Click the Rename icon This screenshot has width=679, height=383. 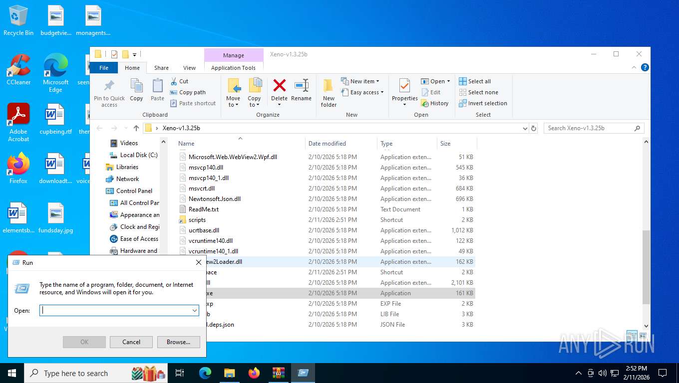pyautogui.click(x=301, y=86)
